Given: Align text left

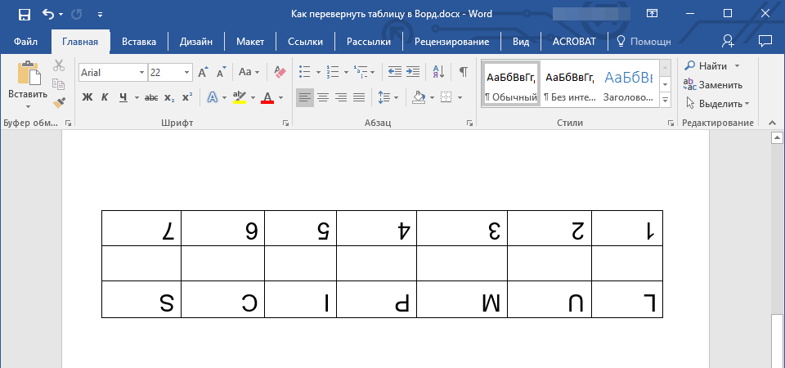Looking at the screenshot, I should pyautogui.click(x=305, y=97).
